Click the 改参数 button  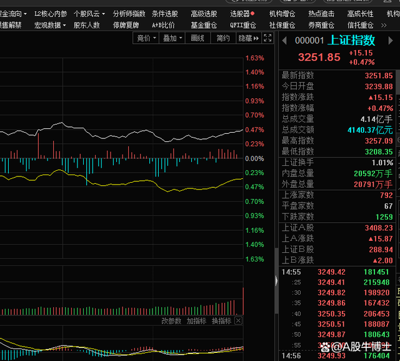[171, 321]
